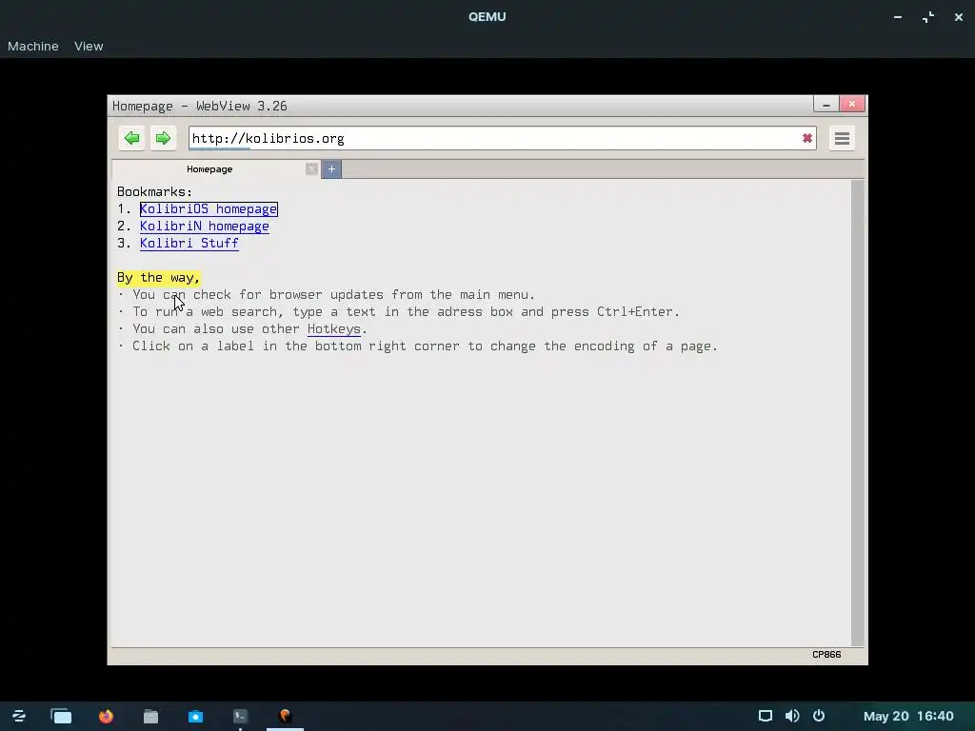Open the file manager taskbar icon
This screenshot has height=731, width=975.
pos(150,716)
